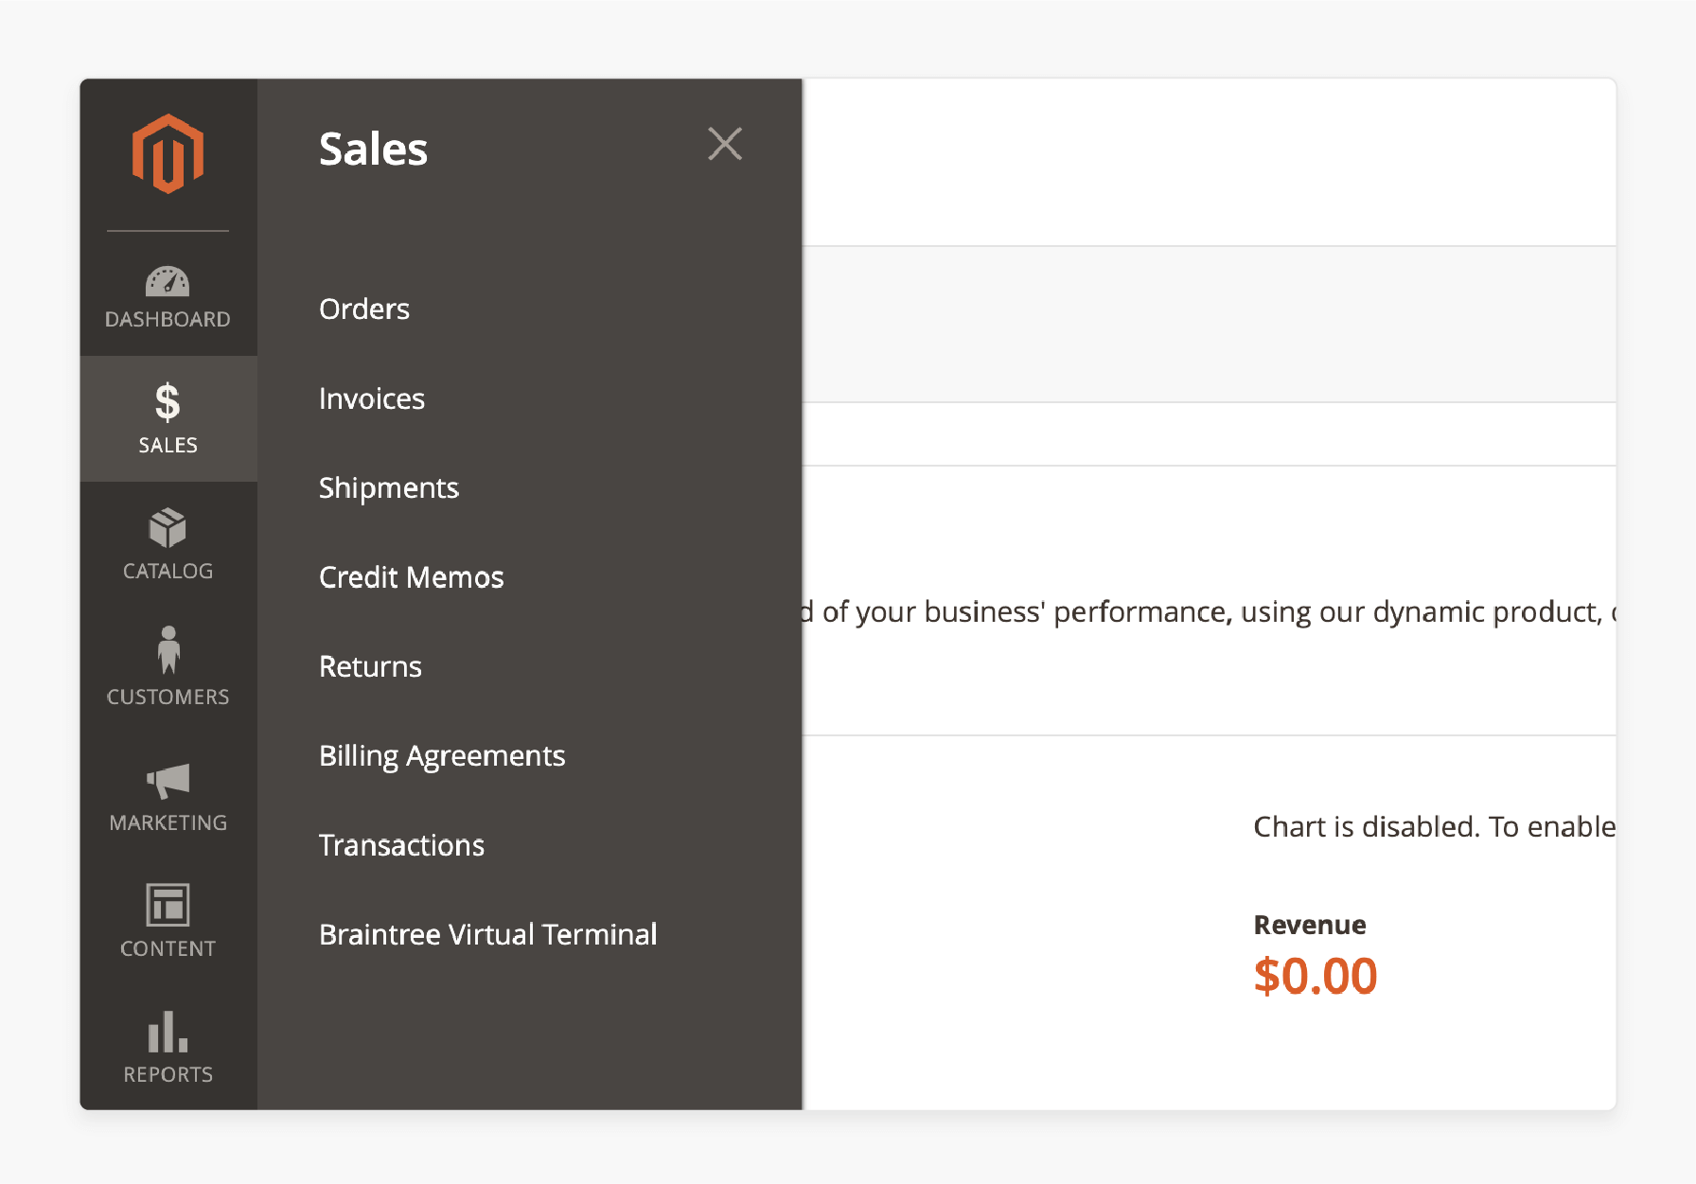
Task: Select the Sales dollar sign icon
Action: point(168,402)
